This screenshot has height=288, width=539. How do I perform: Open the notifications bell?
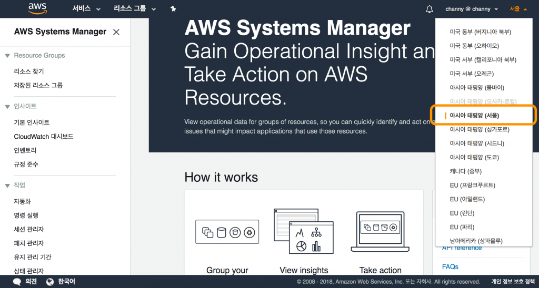coord(430,9)
